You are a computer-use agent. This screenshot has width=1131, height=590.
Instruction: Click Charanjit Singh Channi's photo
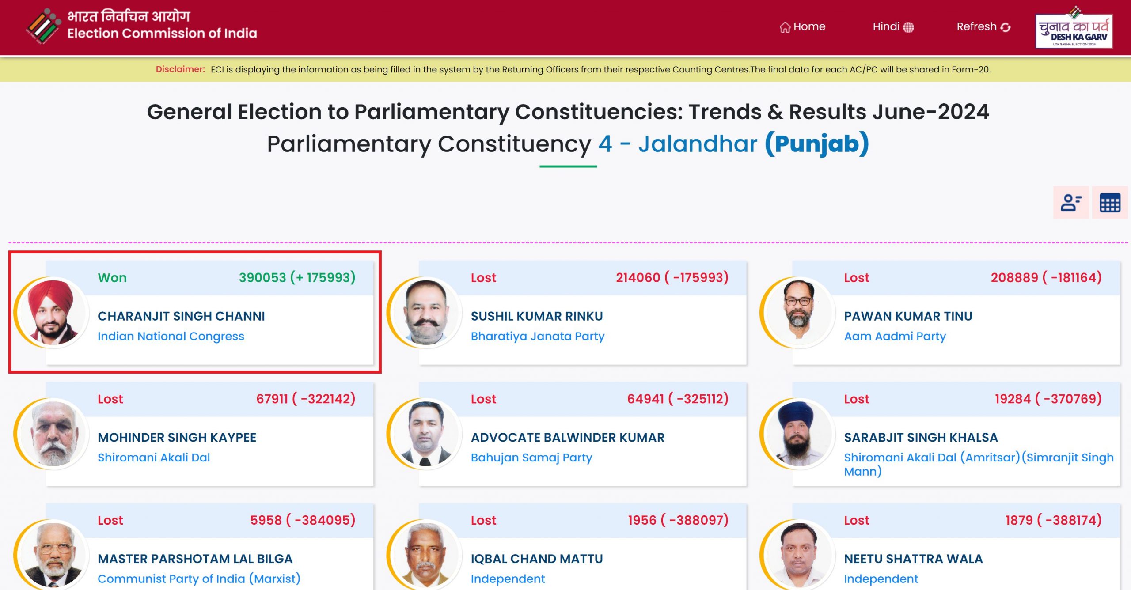click(x=53, y=312)
